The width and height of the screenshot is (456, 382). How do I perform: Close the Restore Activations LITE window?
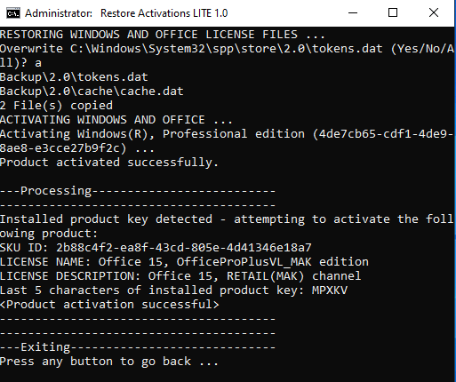click(434, 12)
